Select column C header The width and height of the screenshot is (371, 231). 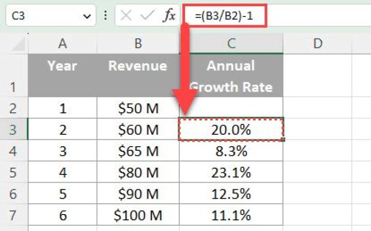pos(231,44)
